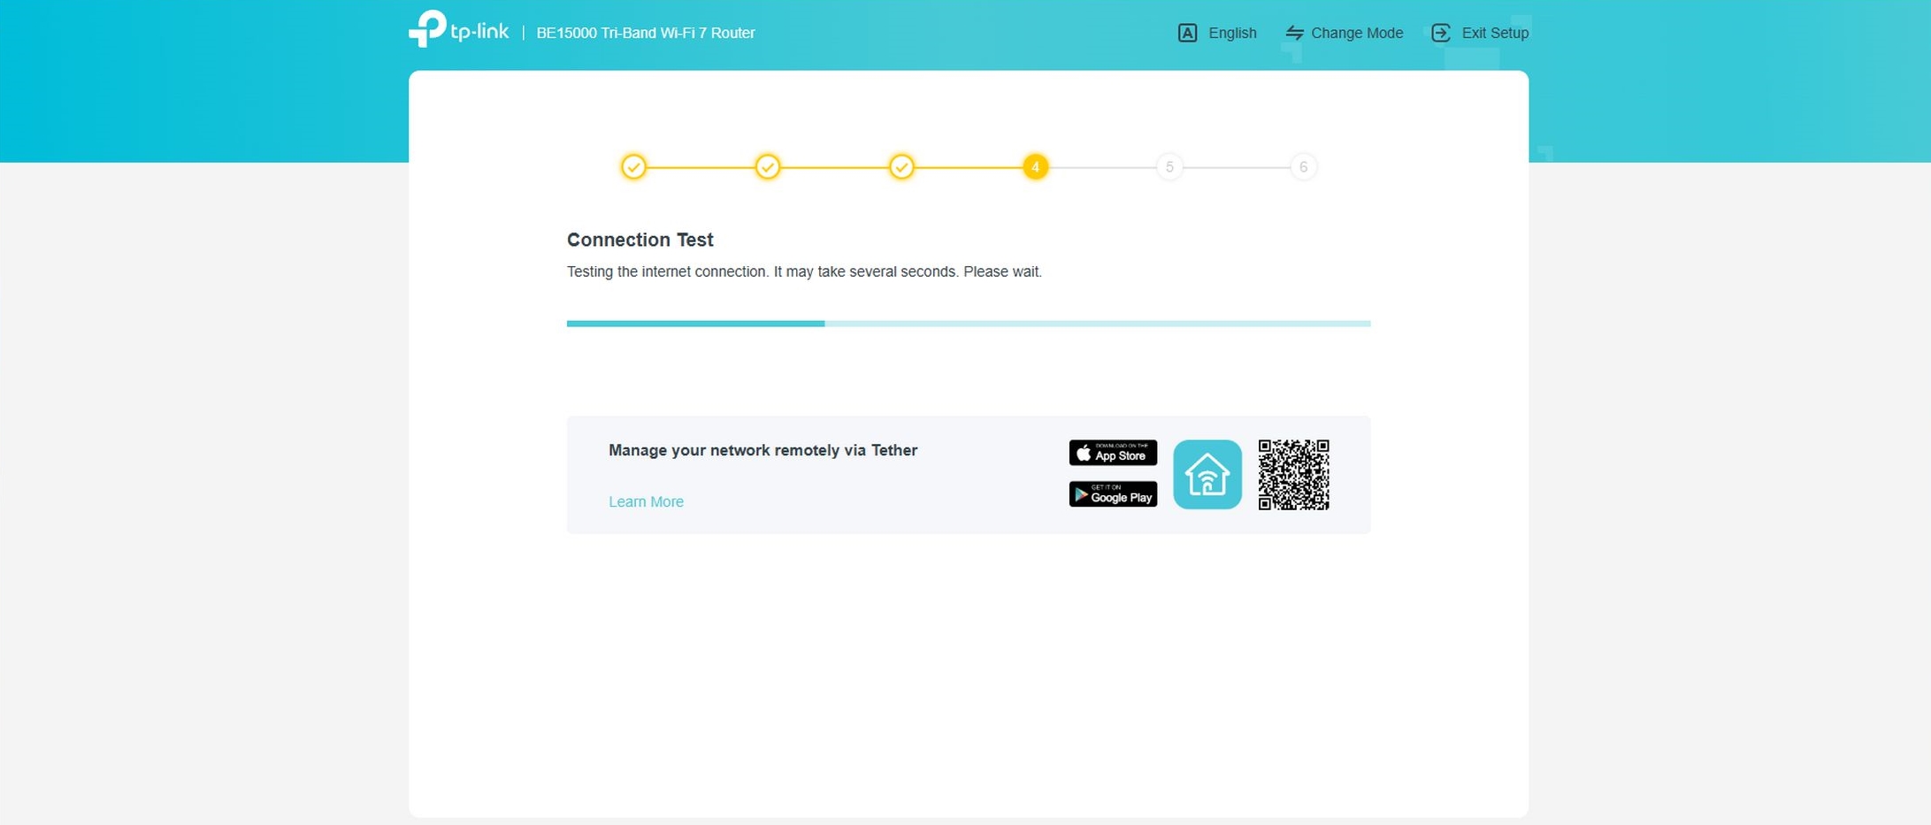The width and height of the screenshot is (1931, 825).
Task: Click the BE15000 Tri-Band router title
Action: [645, 33]
